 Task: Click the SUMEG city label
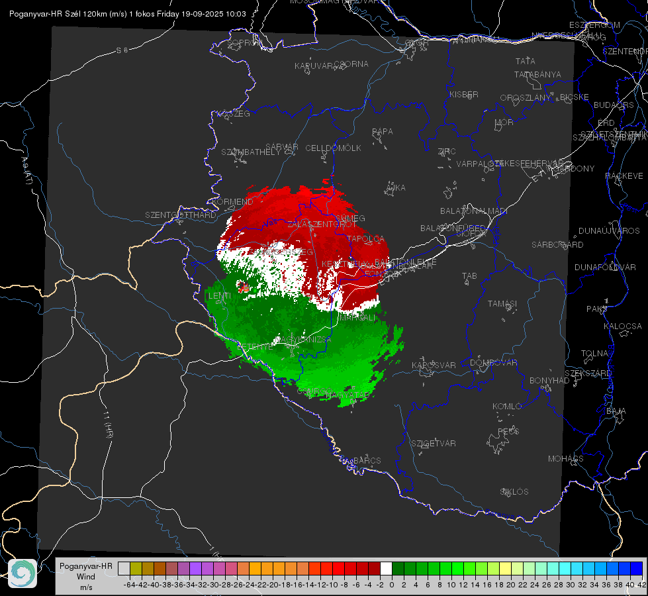pos(350,219)
